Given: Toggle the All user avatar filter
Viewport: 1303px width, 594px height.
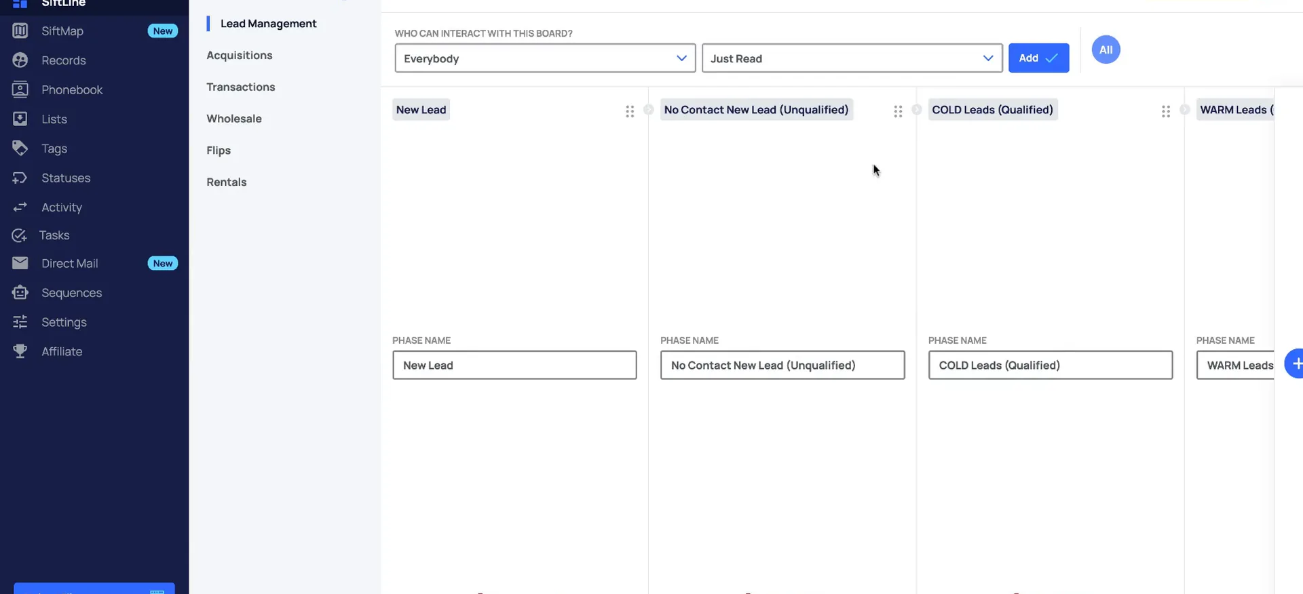Looking at the screenshot, I should tap(1106, 49).
